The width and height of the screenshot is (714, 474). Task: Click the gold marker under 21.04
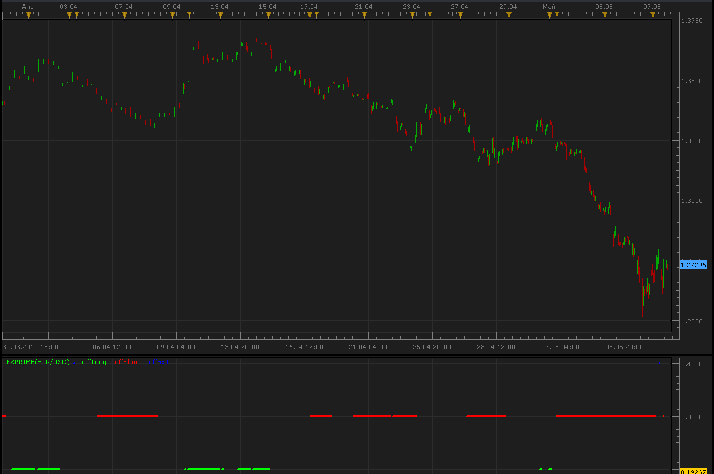(364, 15)
